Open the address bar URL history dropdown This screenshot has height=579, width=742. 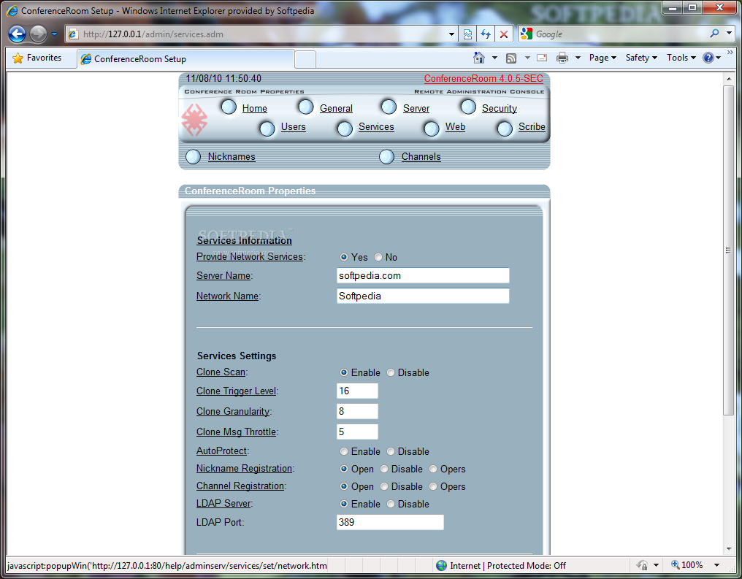(451, 34)
